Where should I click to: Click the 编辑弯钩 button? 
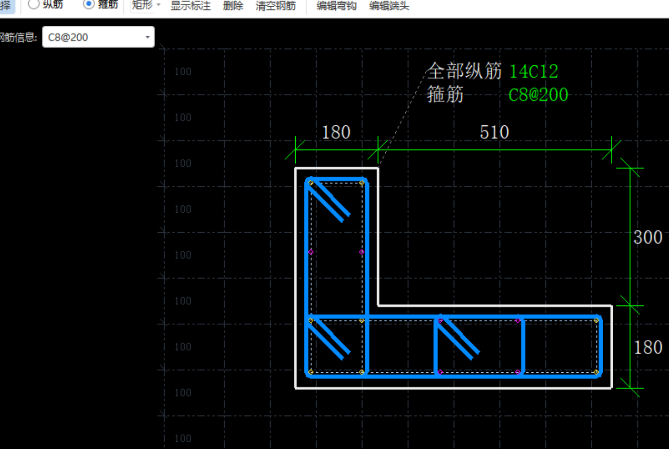point(337,6)
